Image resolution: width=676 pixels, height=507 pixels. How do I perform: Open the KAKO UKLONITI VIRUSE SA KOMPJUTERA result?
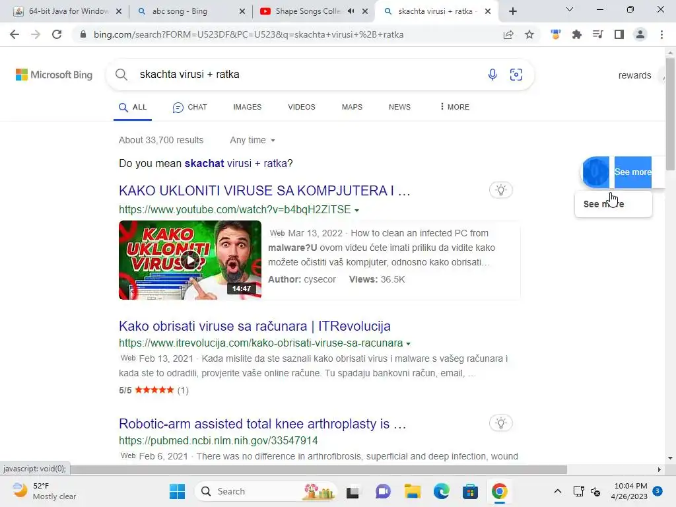coord(264,191)
